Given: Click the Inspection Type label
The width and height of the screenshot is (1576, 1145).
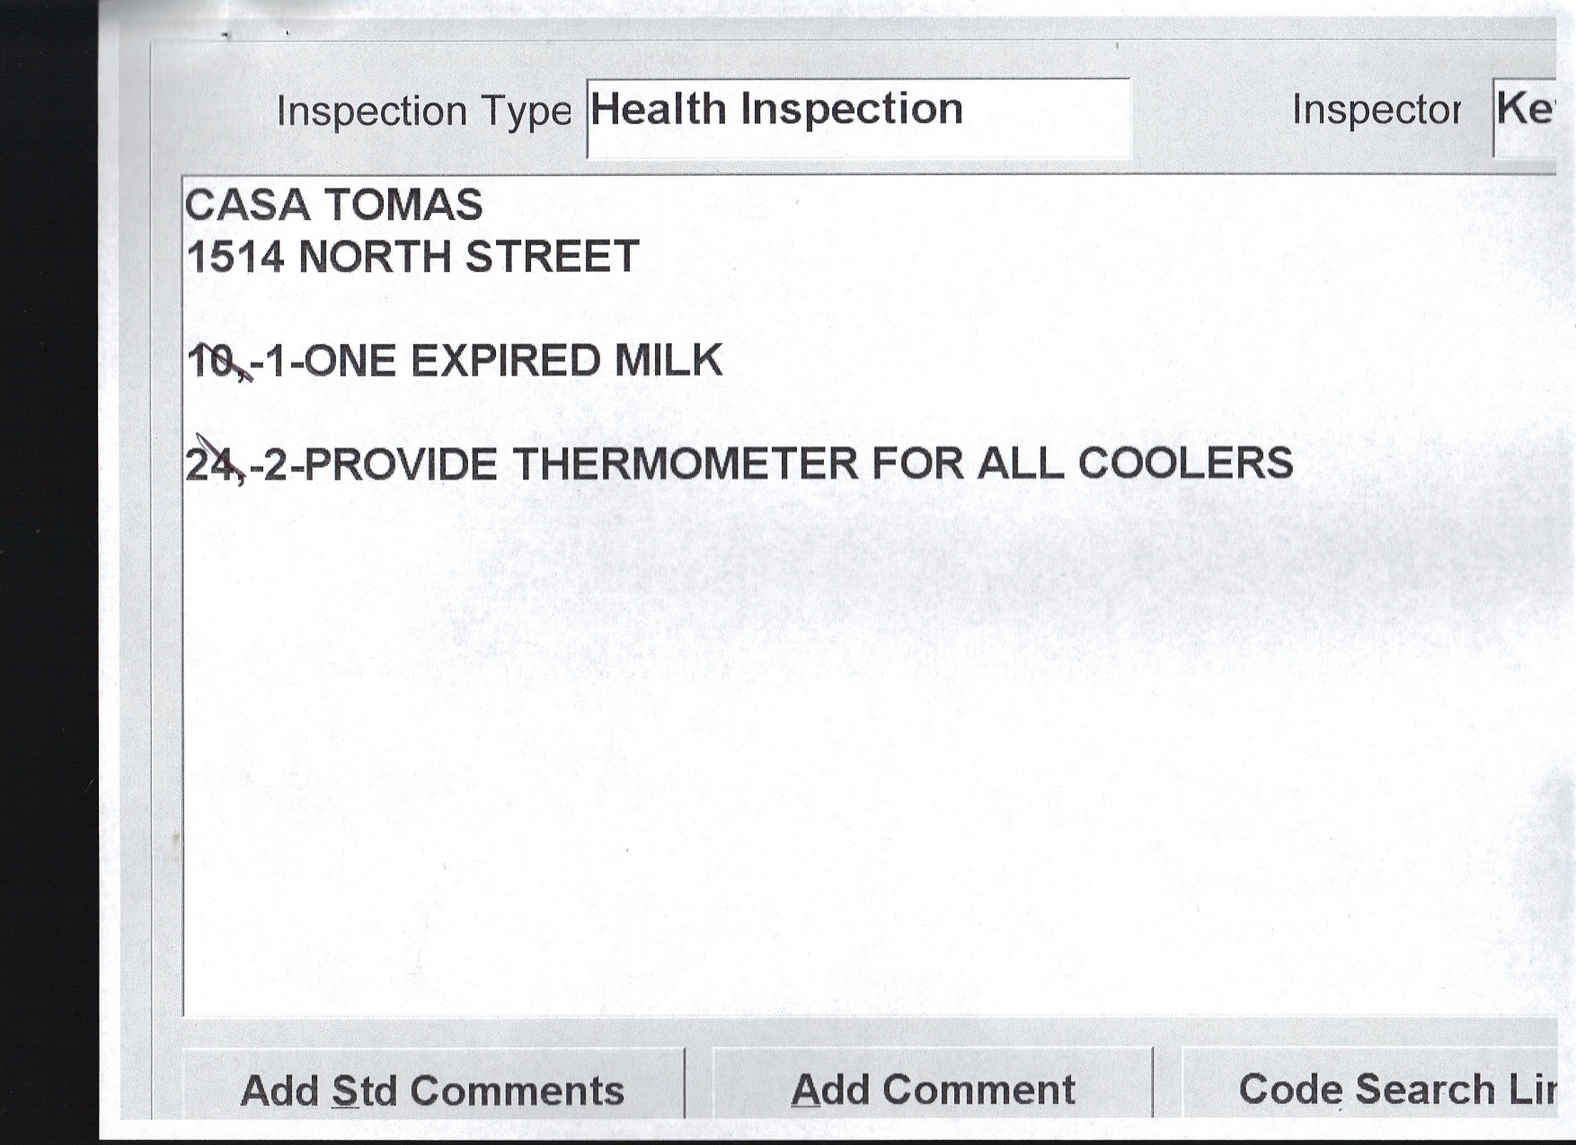Looking at the screenshot, I should coord(423,111).
